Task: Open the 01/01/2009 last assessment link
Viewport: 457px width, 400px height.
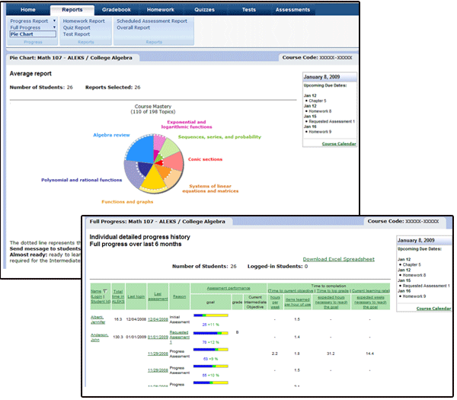Action: [158, 337]
